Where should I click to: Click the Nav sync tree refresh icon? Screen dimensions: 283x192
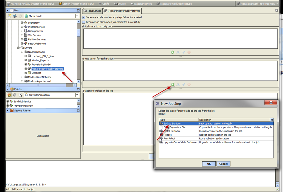(15, 16)
